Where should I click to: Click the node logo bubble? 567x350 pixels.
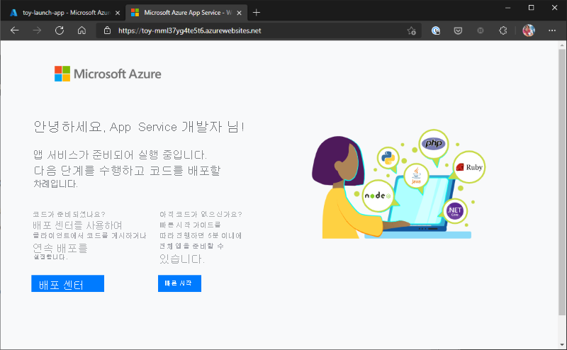(x=378, y=196)
